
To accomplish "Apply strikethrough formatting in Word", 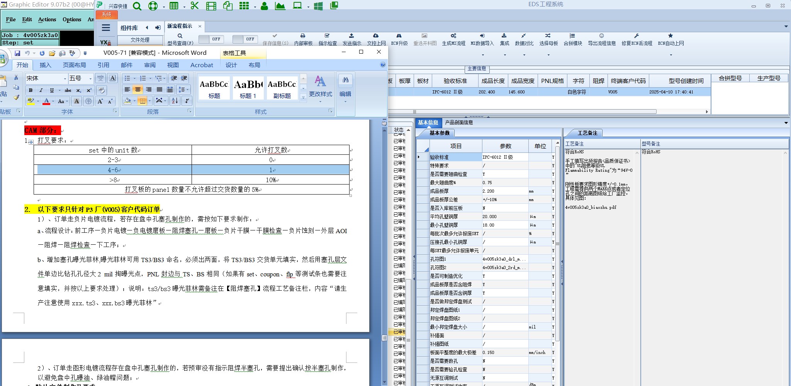I will click(68, 90).
